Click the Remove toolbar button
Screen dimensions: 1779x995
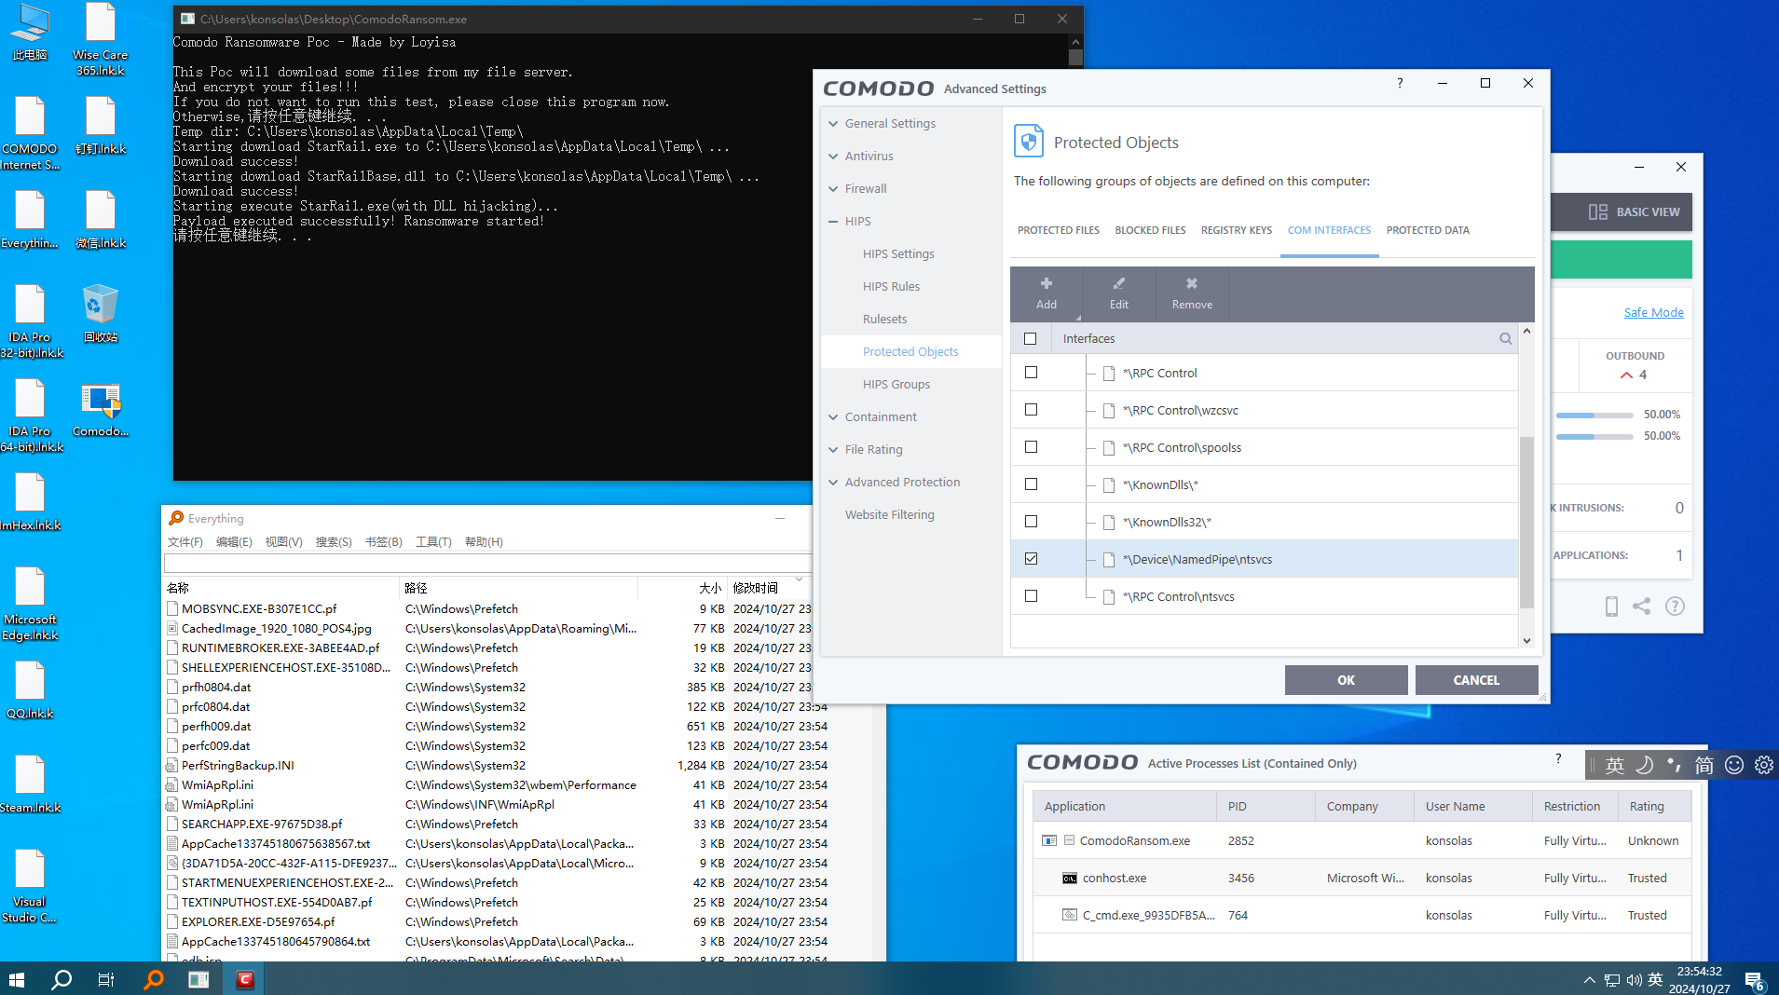click(1192, 293)
